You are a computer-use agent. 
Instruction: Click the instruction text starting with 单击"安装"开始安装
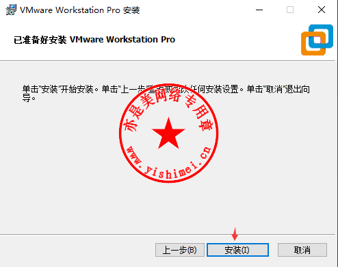166,93
